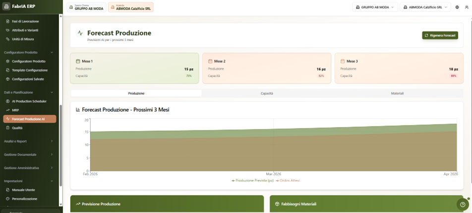Open Configuratore Prodotto sidebar item
This screenshot has width=472, height=213.
click(30, 61)
